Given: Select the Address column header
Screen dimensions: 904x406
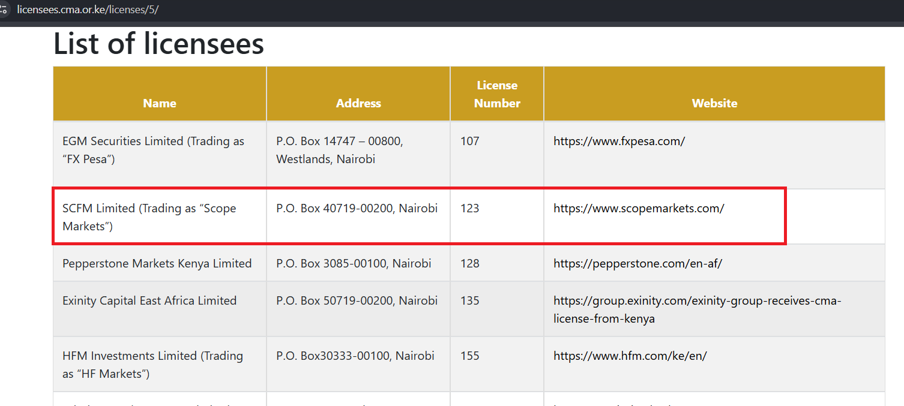Looking at the screenshot, I should 358,103.
